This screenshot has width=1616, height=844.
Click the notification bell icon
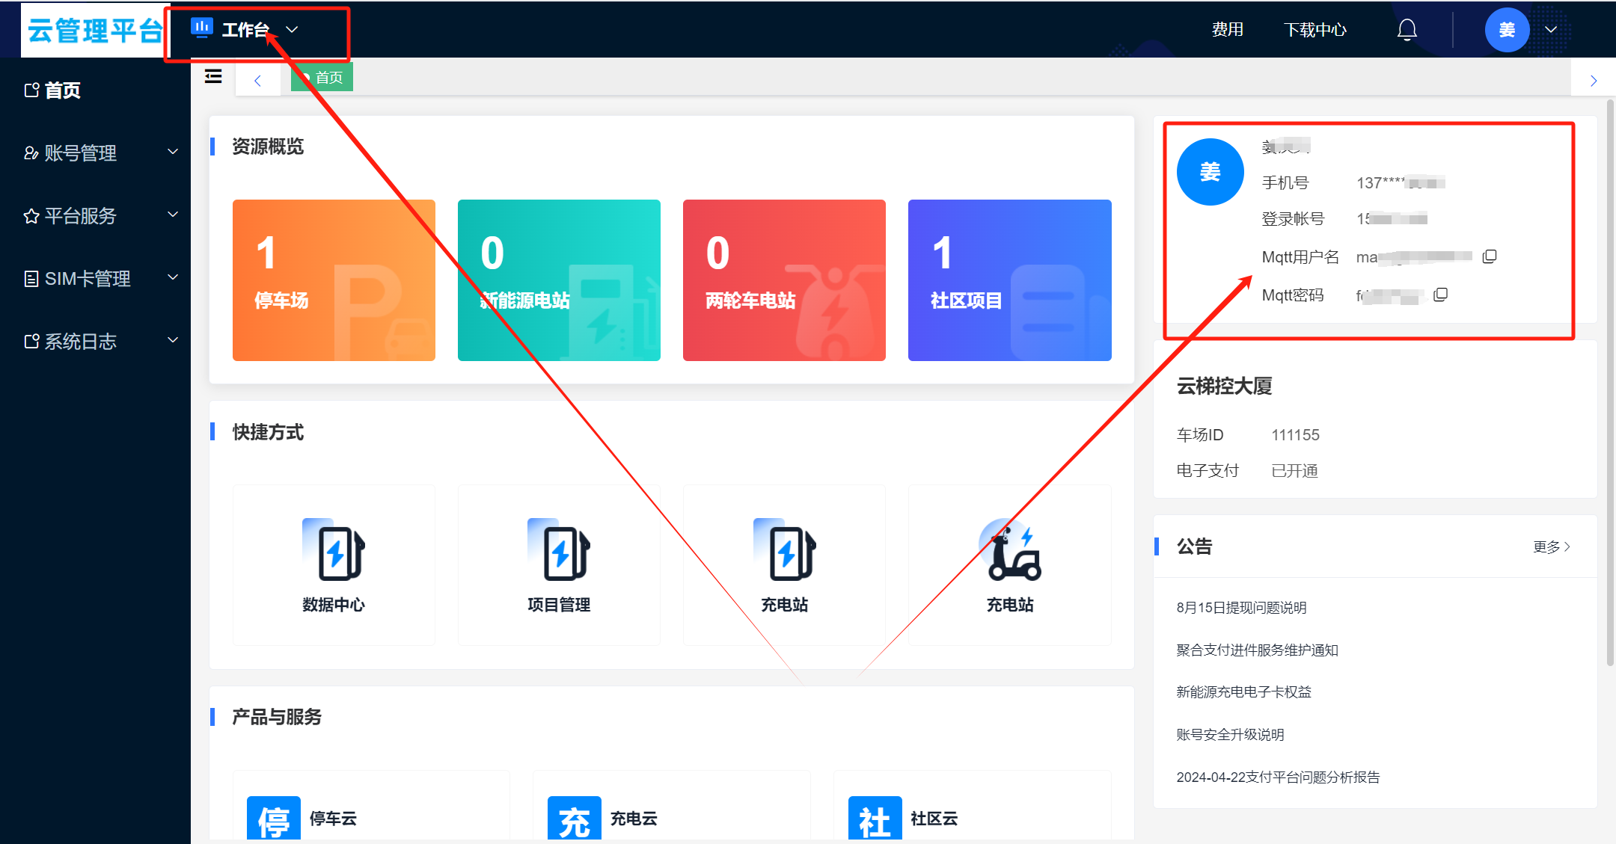tap(1407, 30)
